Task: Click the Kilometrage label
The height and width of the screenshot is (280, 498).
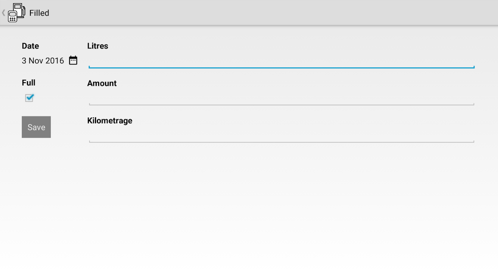Action: point(110,120)
